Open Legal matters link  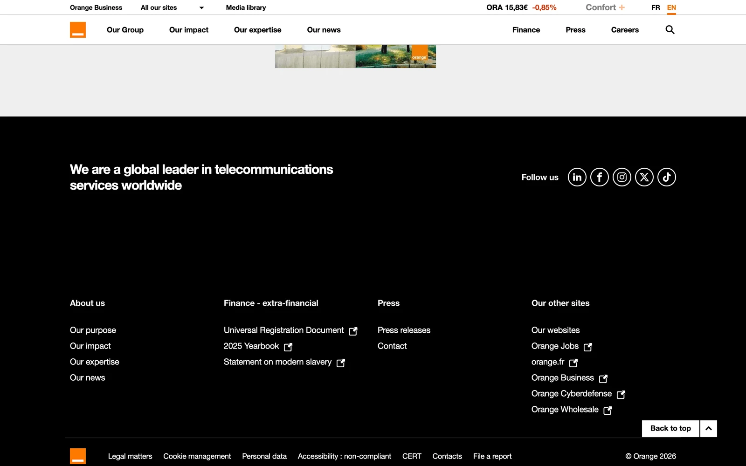pos(130,456)
